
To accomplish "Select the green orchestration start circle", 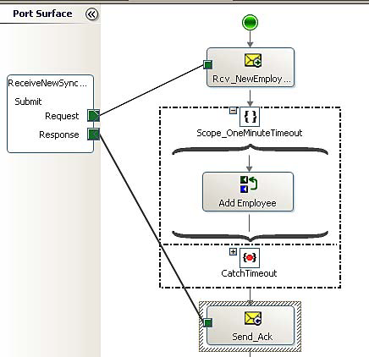I will coord(250,23).
